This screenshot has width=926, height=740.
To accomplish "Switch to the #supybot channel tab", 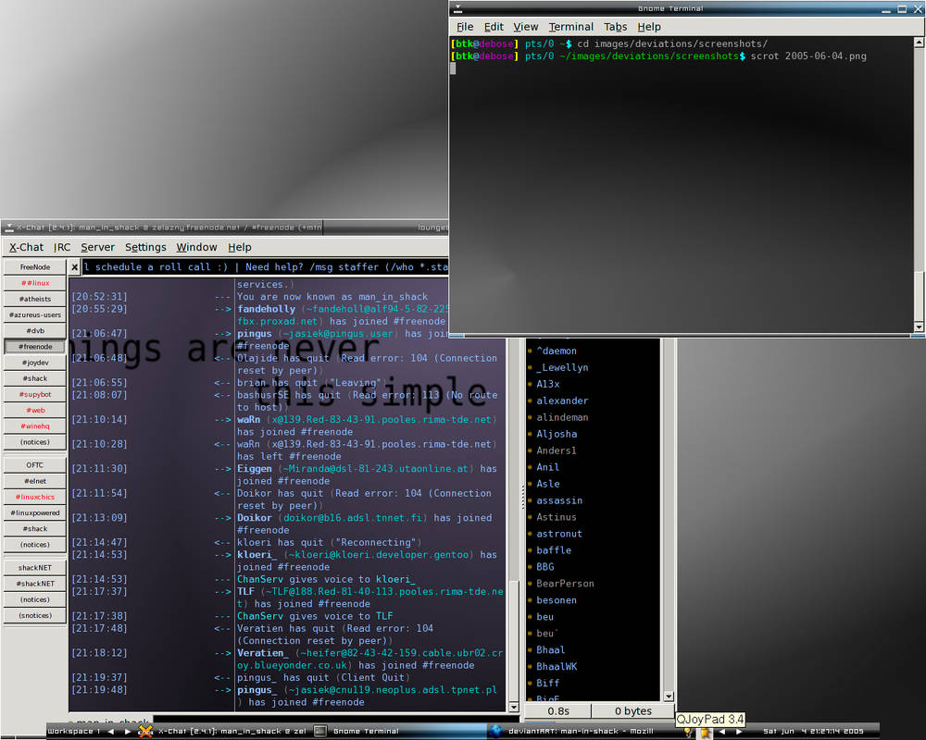I will click(35, 395).
